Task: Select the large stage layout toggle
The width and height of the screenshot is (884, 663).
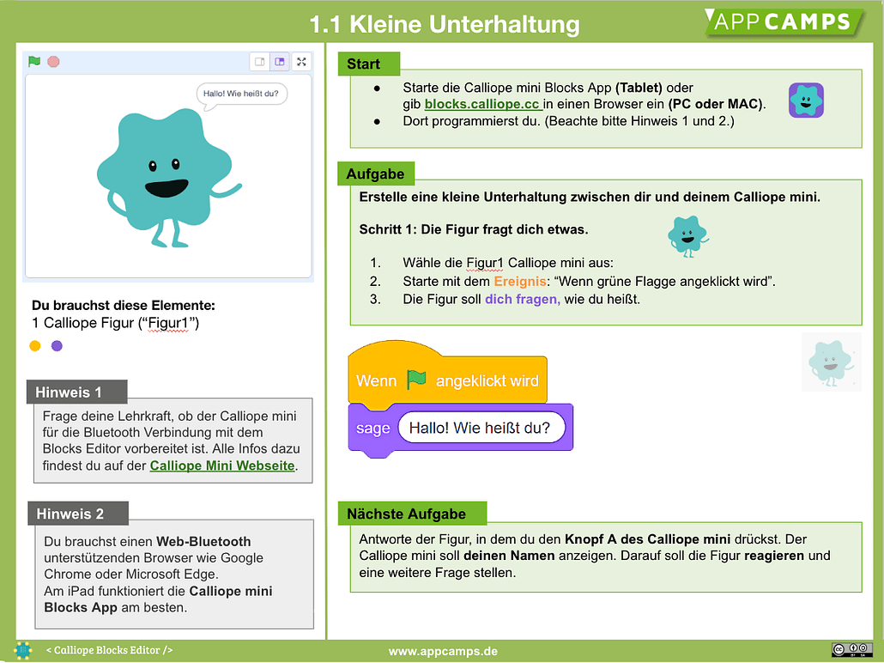Action: pyautogui.click(x=279, y=62)
